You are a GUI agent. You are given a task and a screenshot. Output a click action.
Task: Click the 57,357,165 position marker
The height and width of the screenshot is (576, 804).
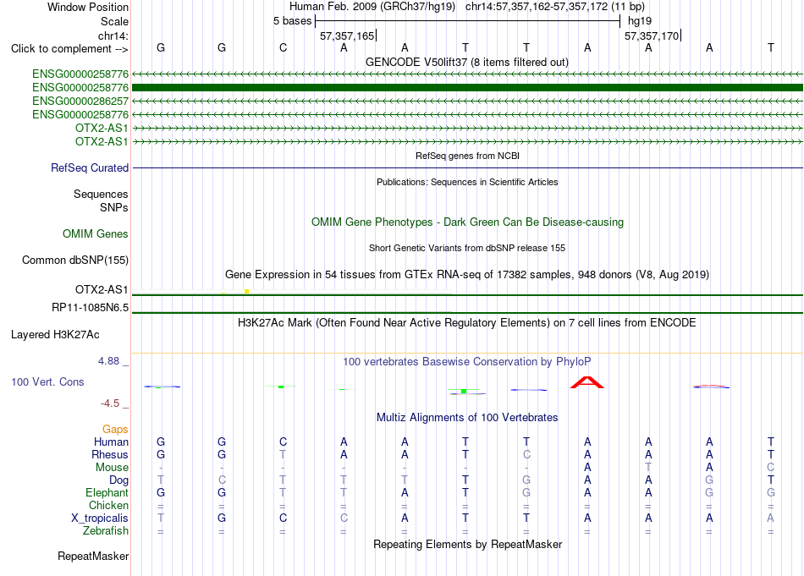coord(347,36)
